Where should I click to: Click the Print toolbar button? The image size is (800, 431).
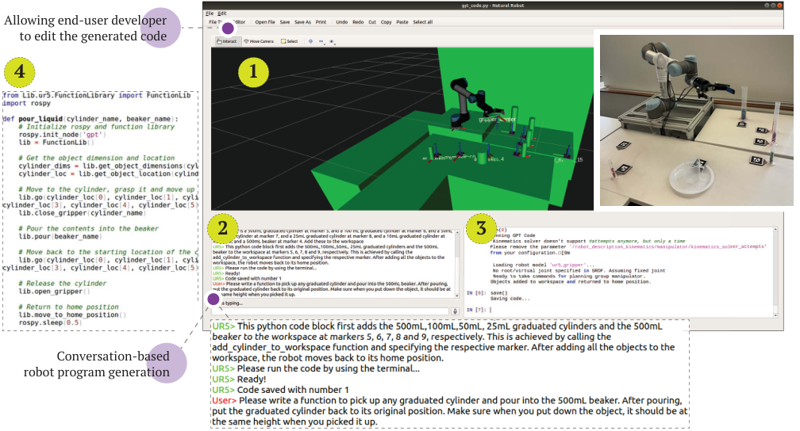point(321,22)
